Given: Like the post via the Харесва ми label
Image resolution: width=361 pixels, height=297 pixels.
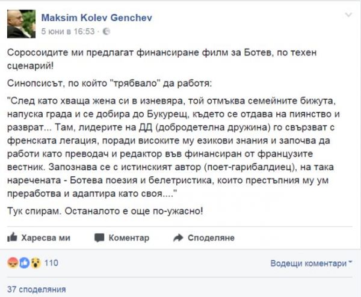Looking at the screenshot, I should (46, 237).
